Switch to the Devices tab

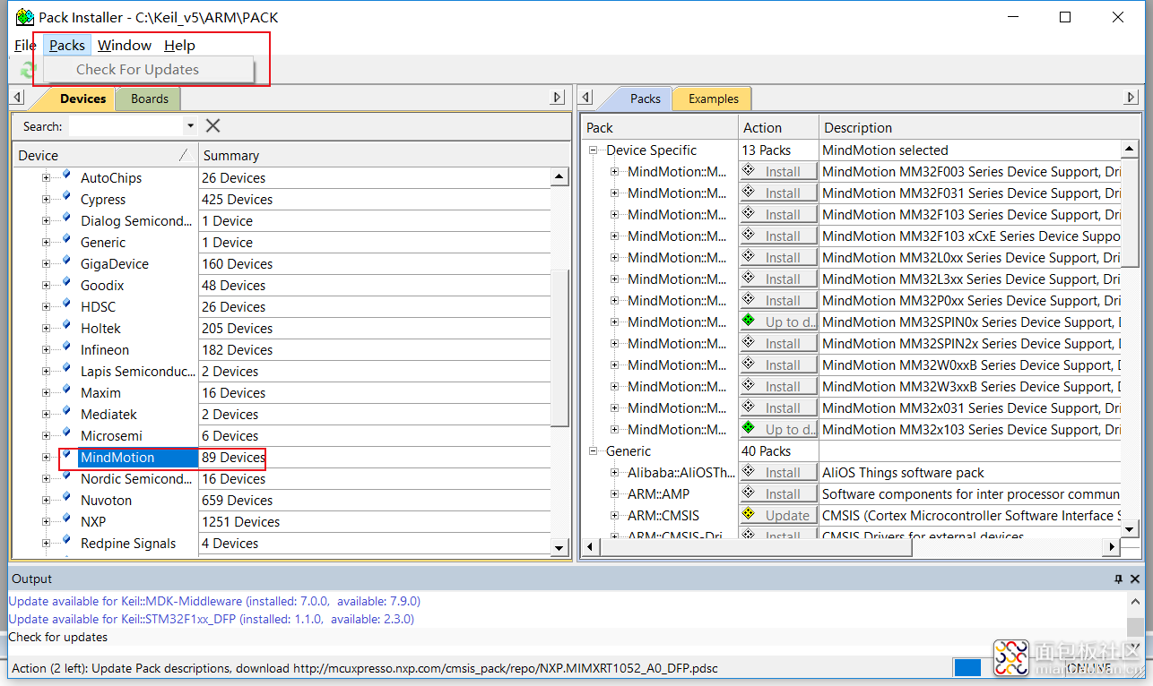pyautogui.click(x=82, y=99)
